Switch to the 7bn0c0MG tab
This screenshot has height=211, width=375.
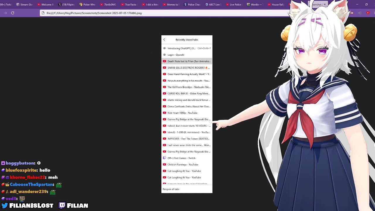[x=108, y=4]
